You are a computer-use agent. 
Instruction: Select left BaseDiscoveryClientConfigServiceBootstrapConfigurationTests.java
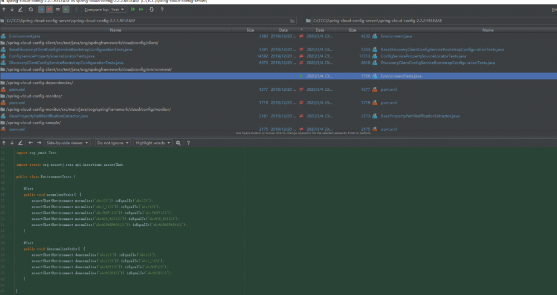coord(70,50)
